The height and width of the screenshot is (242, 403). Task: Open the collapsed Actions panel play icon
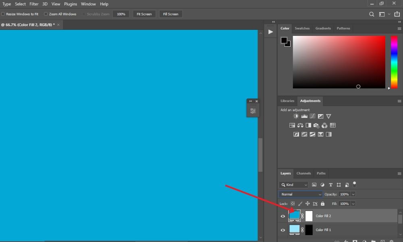point(270,32)
